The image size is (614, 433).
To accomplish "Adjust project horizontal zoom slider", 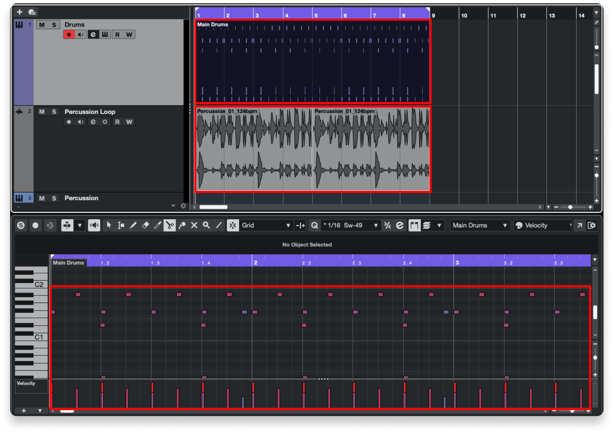I will [570, 207].
